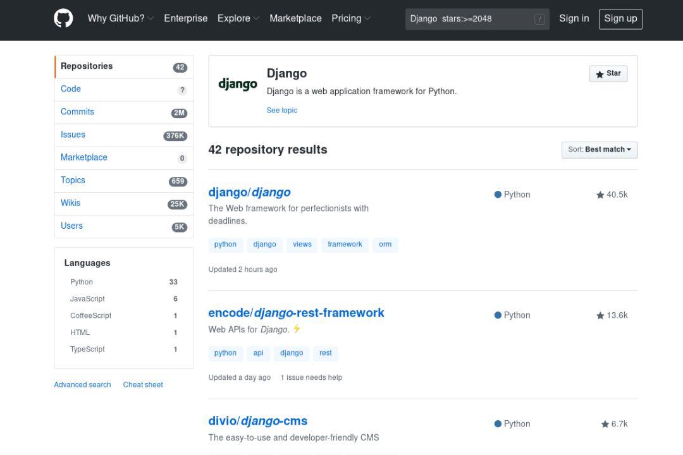Image resolution: width=683 pixels, height=455 pixels.
Task: Expand the Why GitHub? menu
Action: pyautogui.click(x=121, y=18)
